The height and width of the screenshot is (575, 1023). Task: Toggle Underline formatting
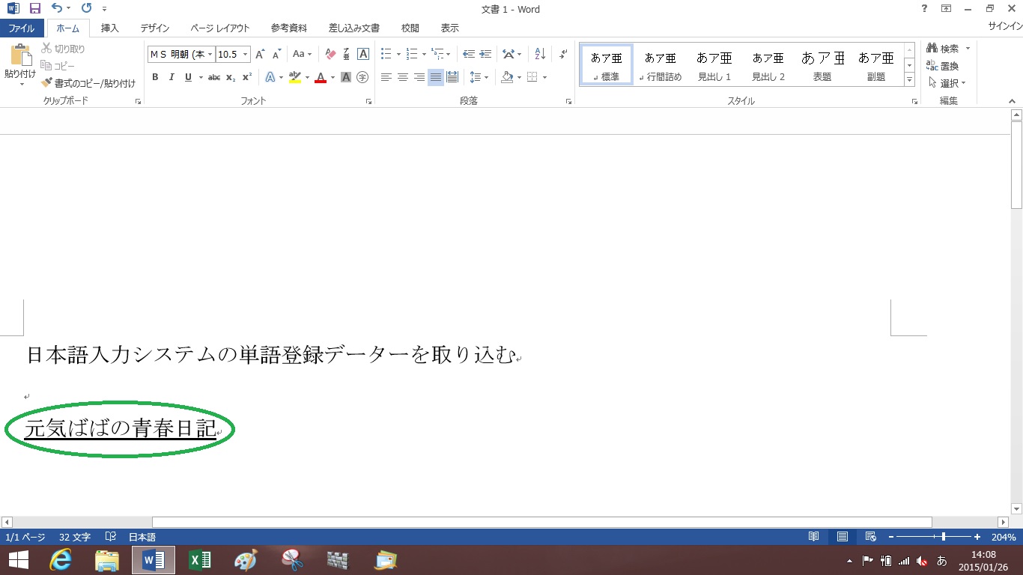pyautogui.click(x=188, y=77)
